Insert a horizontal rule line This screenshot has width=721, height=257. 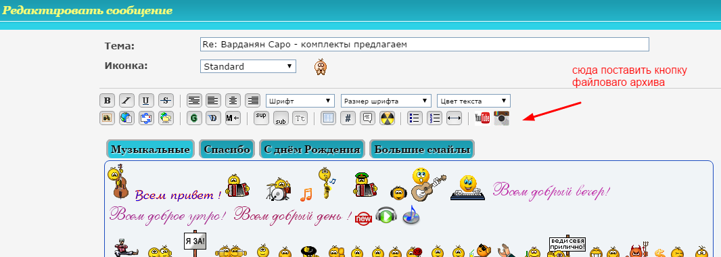(454, 118)
